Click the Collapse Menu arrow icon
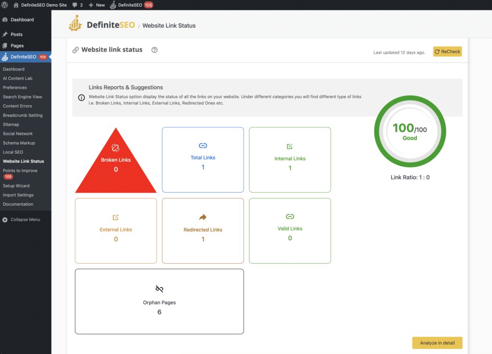 (x=5, y=220)
